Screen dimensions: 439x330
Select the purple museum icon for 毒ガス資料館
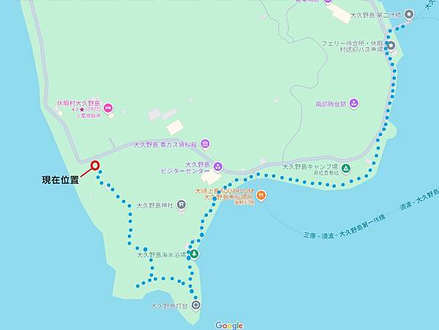[x=206, y=144]
